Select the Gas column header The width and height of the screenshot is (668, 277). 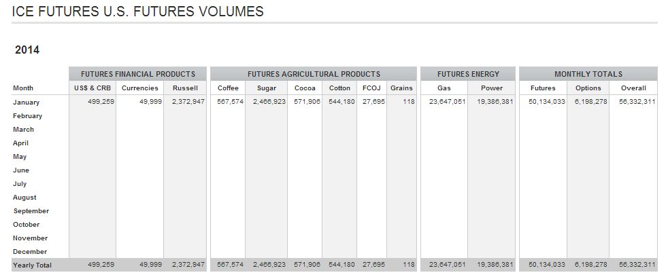[x=444, y=88]
